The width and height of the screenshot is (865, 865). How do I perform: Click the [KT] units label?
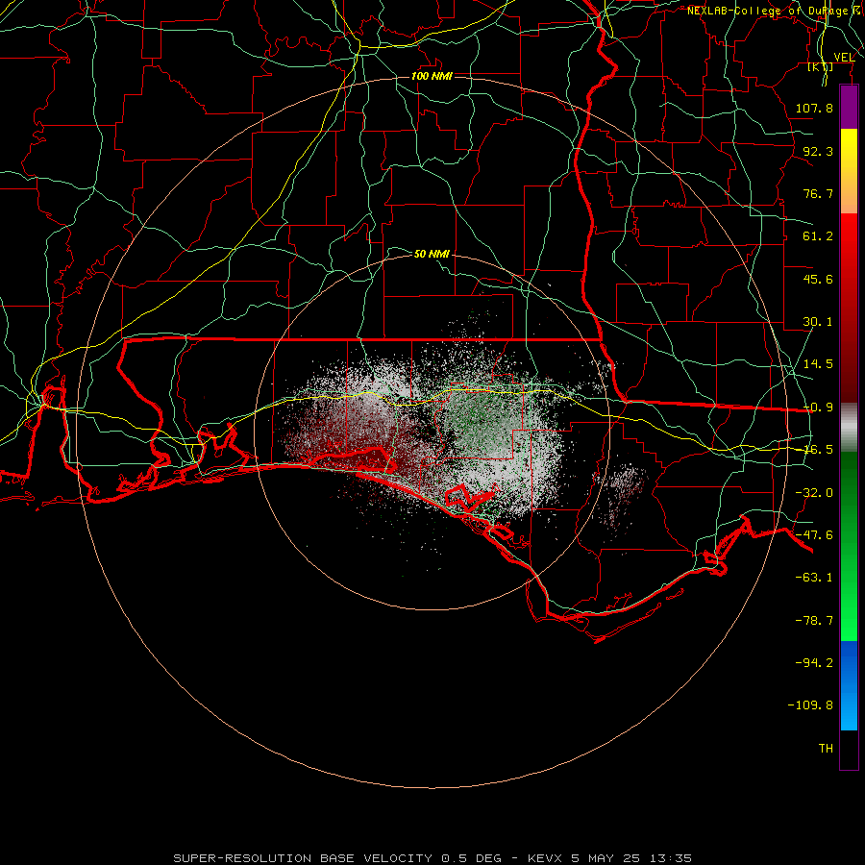(821, 66)
